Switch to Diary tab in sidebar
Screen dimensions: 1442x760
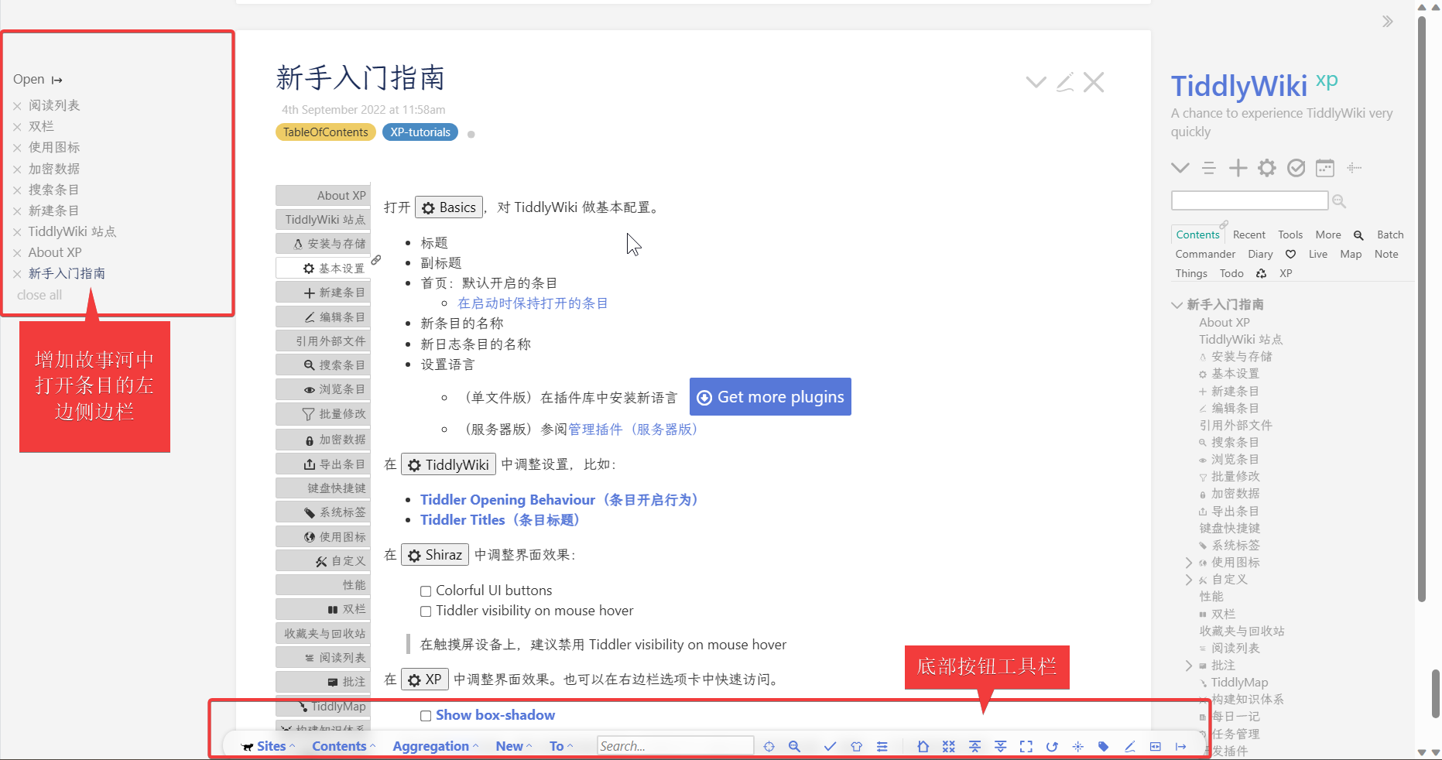coord(1260,254)
